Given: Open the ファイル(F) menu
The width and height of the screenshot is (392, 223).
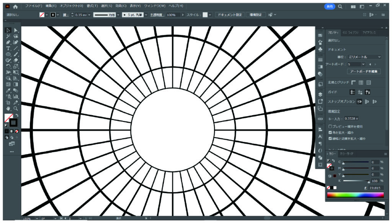Looking at the screenshot, I should 34,6.
